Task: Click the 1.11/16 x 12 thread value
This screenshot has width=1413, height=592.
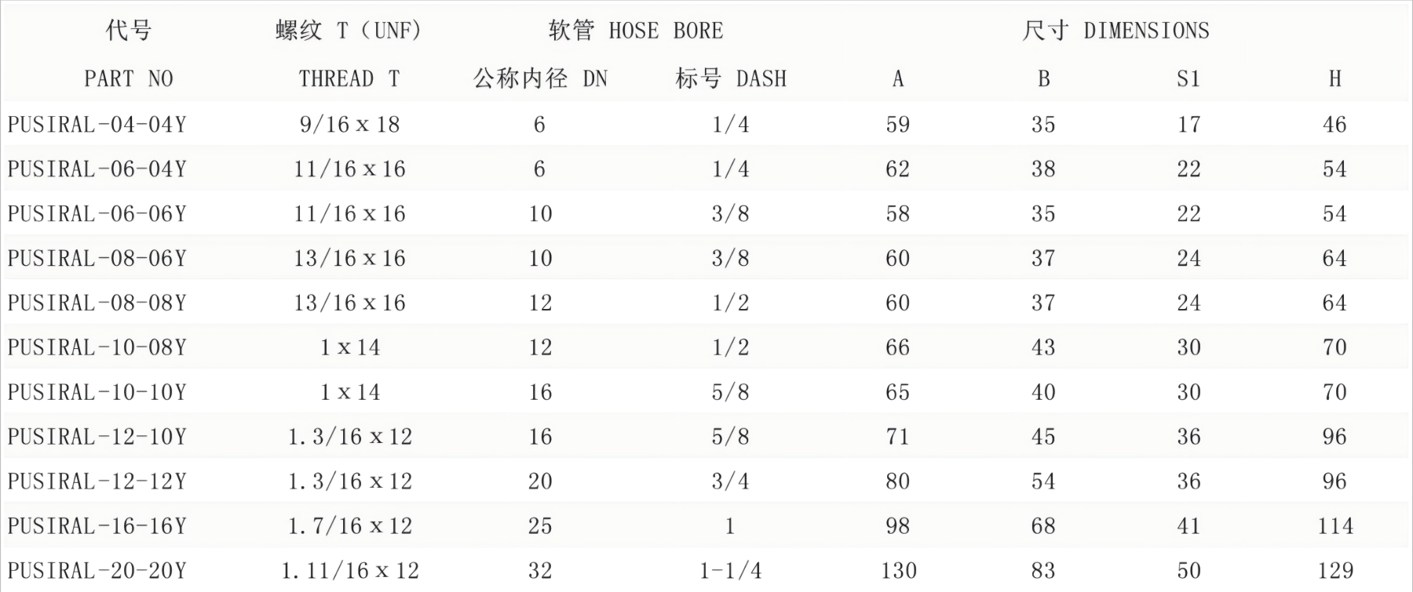Action: pos(349,571)
